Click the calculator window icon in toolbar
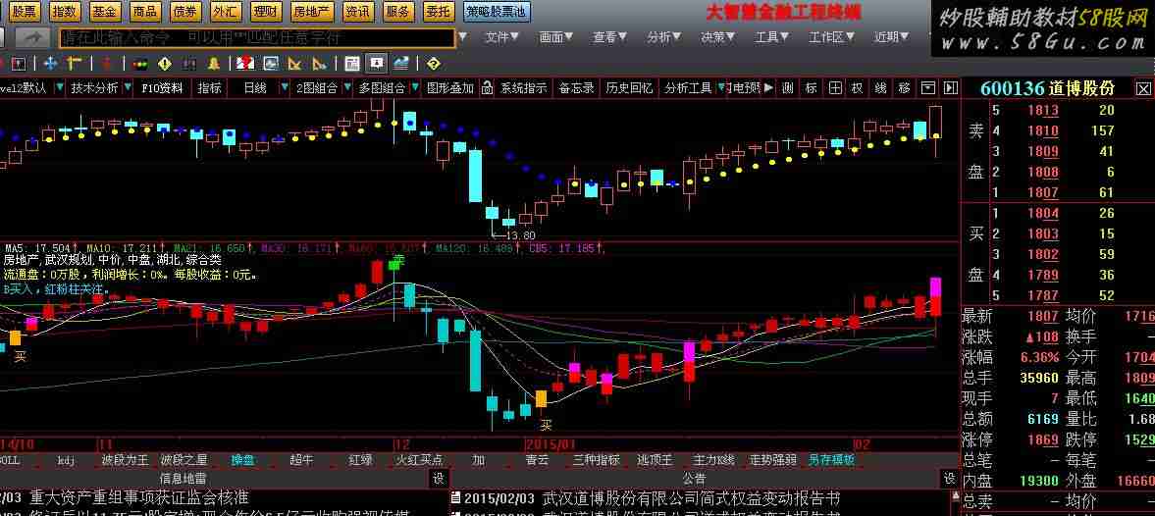This screenshot has height=516, width=1155. click(x=352, y=64)
